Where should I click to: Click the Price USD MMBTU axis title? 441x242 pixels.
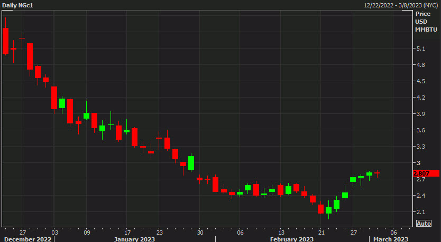point(426,22)
